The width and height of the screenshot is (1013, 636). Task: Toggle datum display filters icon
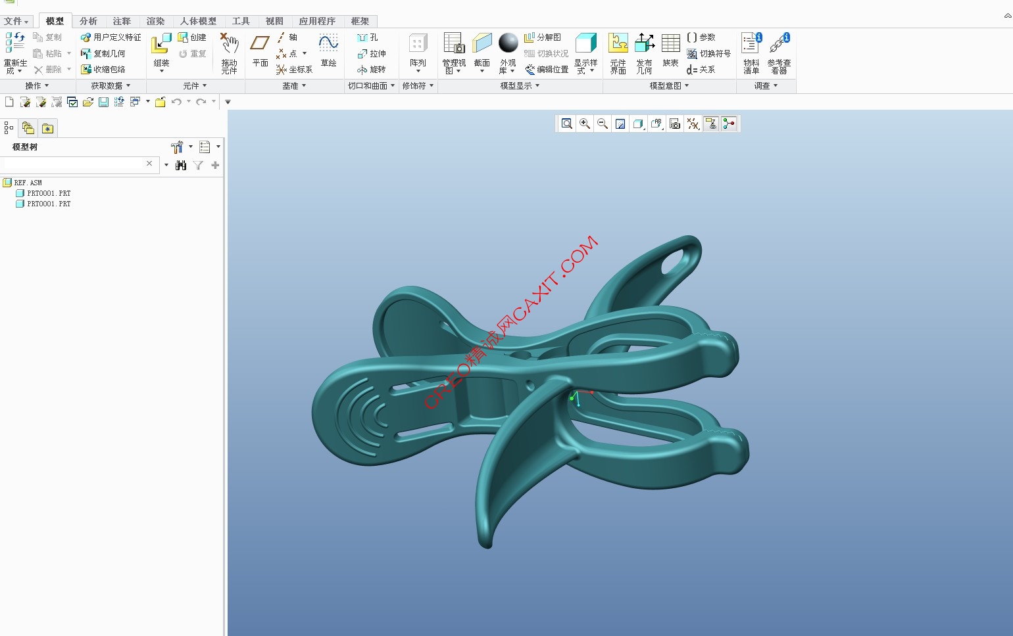(x=693, y=124)
